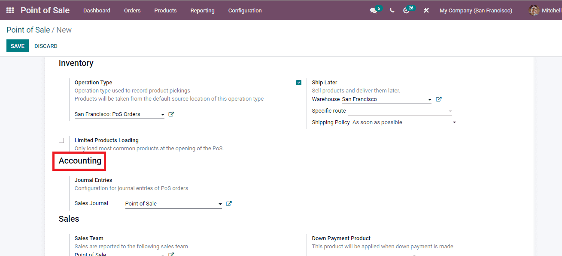Open Sales Journal record via external link icon
Viewport: 562px width, 256px height.
click(228, 203)
